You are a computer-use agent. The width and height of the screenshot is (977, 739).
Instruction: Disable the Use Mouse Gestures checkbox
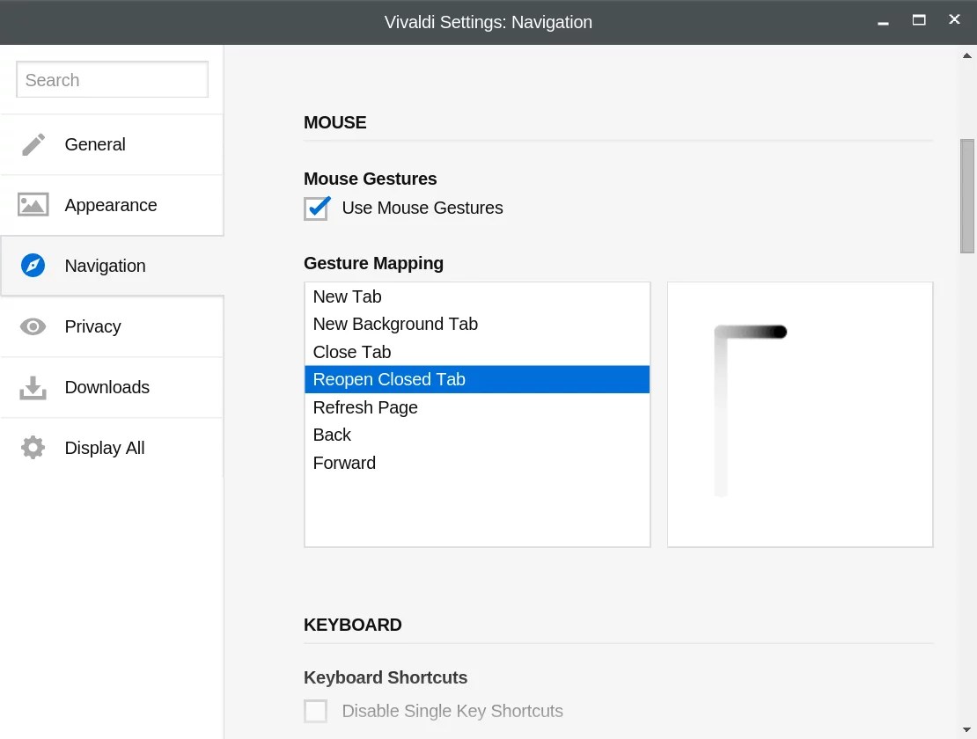(x=316, y=208)
